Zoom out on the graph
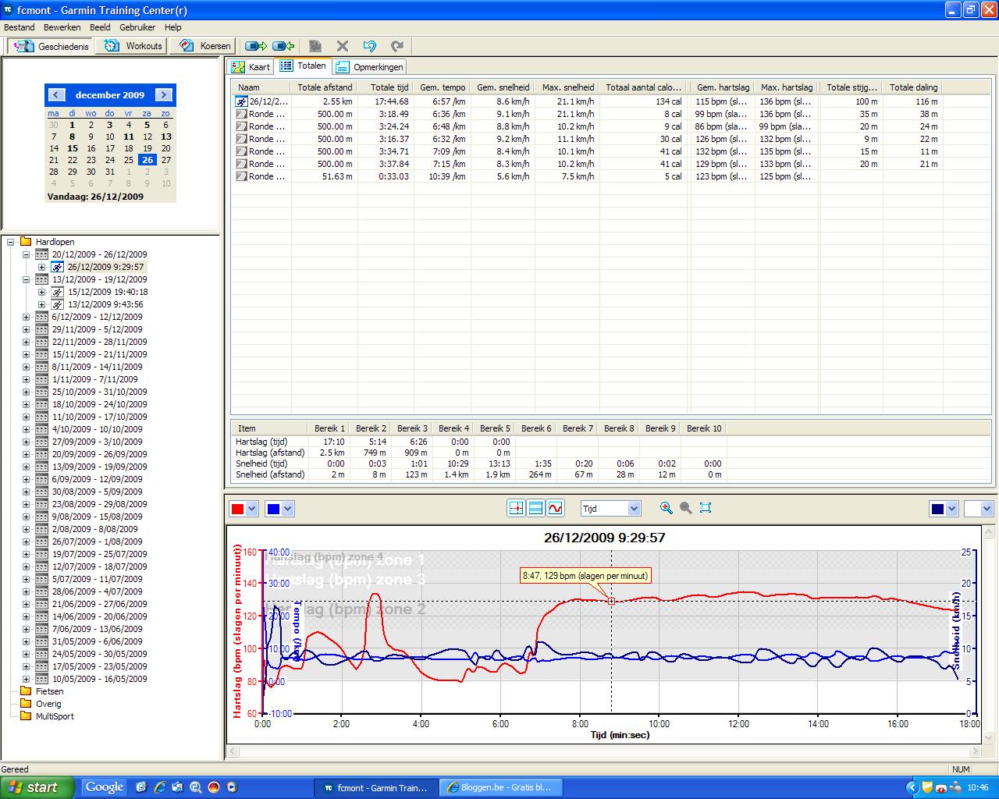 coord(685,508)
